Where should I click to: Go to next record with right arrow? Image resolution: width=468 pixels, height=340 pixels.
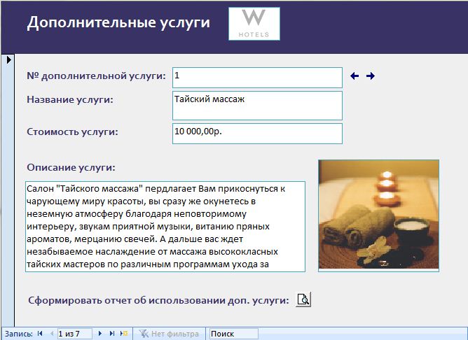pyautogui.click(x=371, y=76)
